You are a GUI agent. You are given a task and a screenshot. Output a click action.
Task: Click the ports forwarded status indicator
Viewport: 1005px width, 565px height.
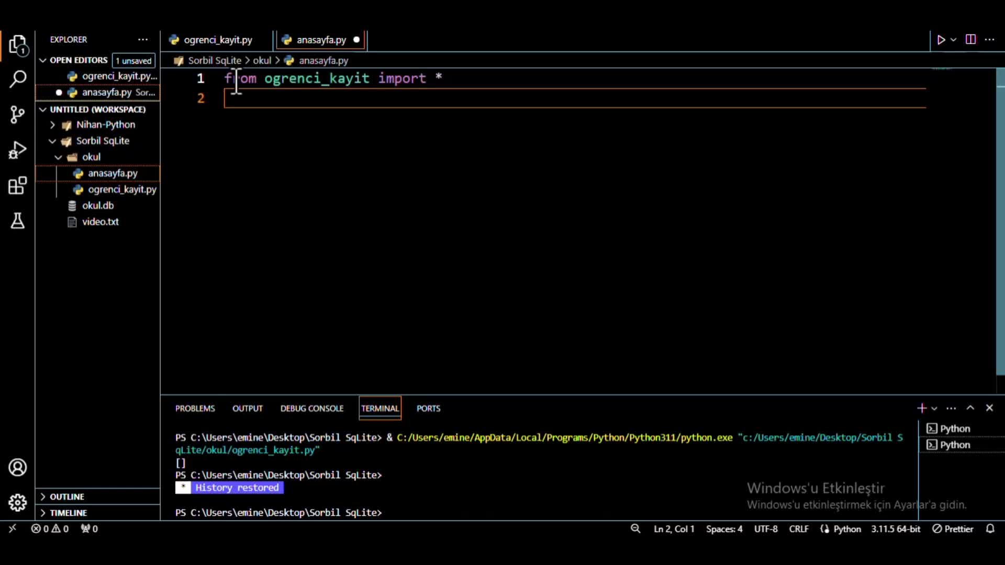(x=89, y=529)
